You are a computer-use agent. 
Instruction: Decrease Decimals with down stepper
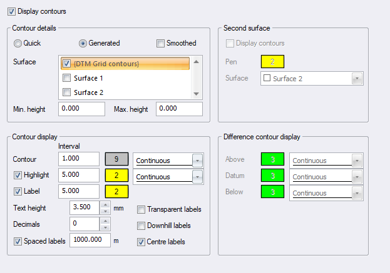[x=105, y=227]
